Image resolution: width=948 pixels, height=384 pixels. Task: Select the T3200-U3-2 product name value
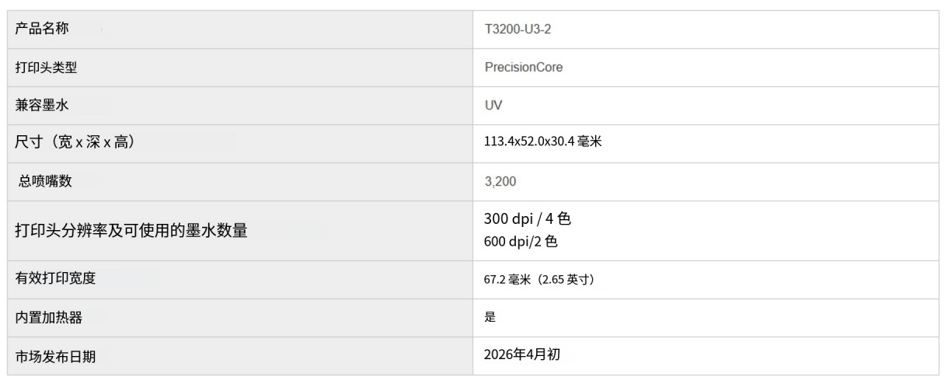(518, 30)
